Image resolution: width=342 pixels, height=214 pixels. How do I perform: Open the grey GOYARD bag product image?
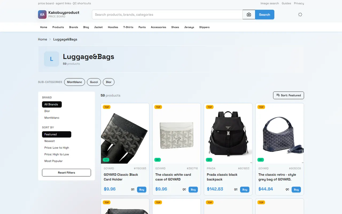click(280, 133)
